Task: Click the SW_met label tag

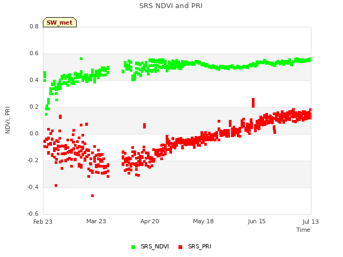Action: pos(59,22)
